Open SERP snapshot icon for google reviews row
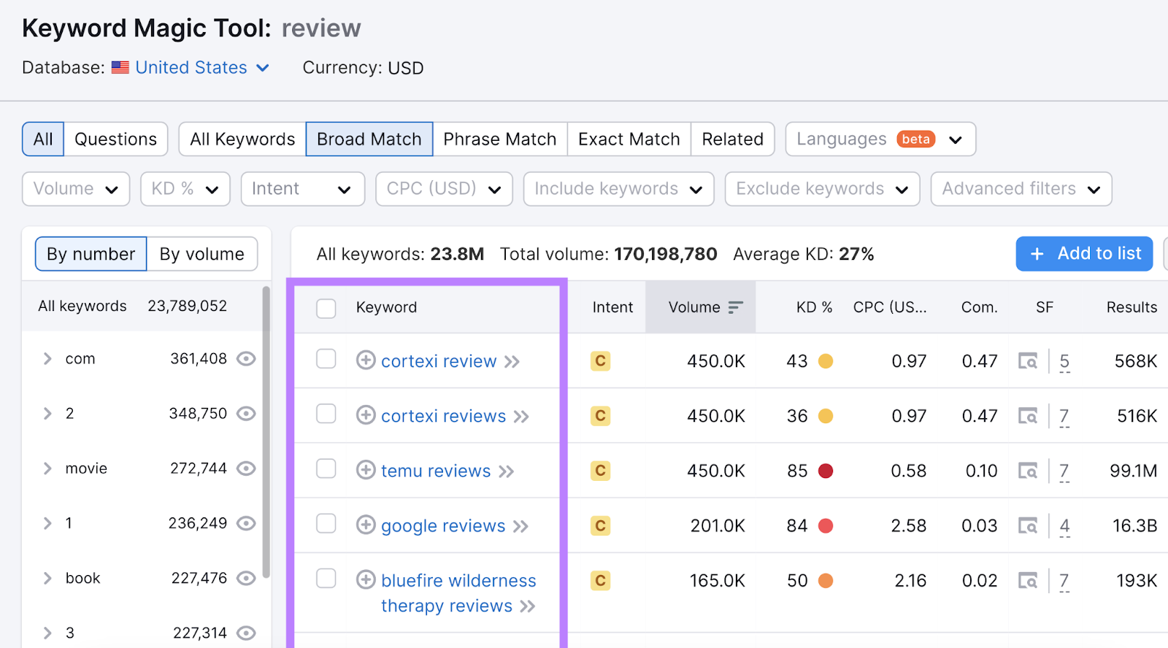This screenshot has width=1168, height=648. 1028,526
